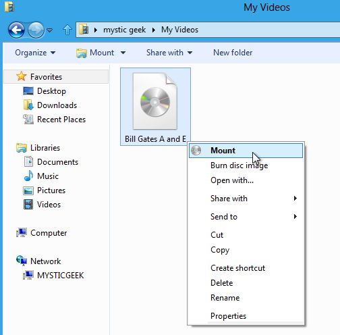Open the Videos library
Viewport: 340px width, 335px height.
pyautogui.click(x=49, y=205)
